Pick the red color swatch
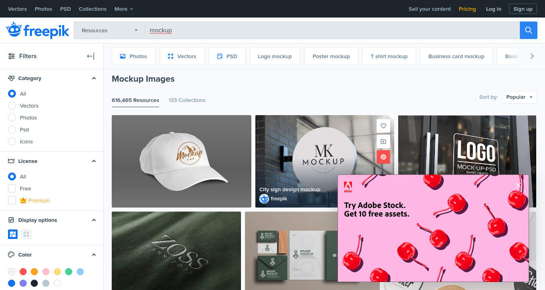 coord(23,272)
